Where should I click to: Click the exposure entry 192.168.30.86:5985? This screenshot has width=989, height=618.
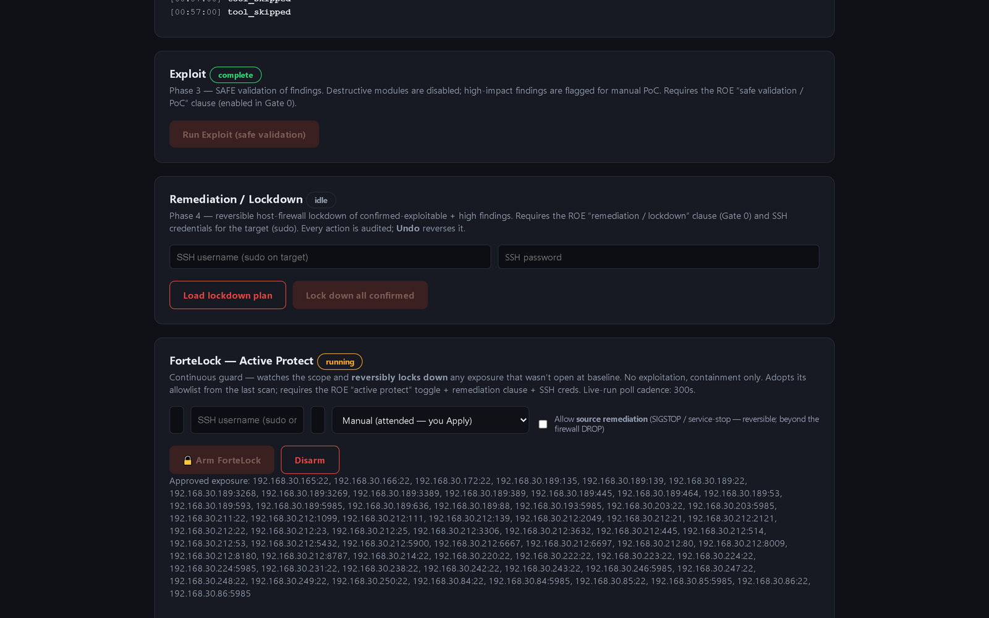210,593
